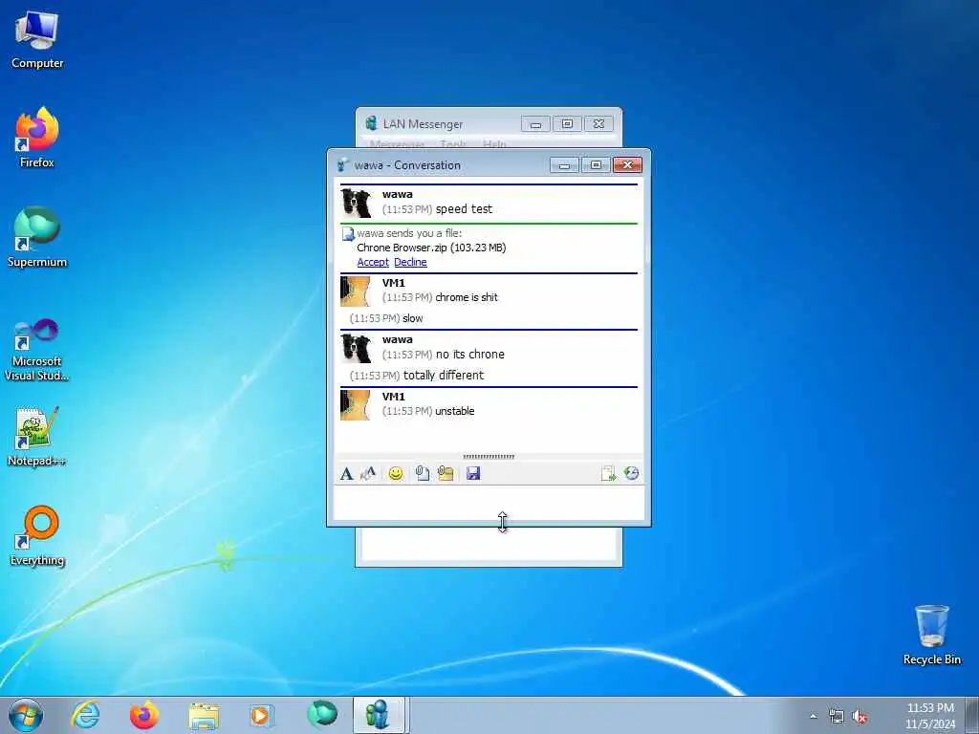Select the Everything desktop shortcut
Viewport: 979px width, 734px height.
tap(37, 535)
